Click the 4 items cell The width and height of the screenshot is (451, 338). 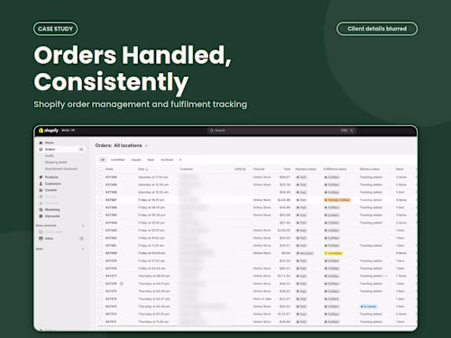(401, 200)
